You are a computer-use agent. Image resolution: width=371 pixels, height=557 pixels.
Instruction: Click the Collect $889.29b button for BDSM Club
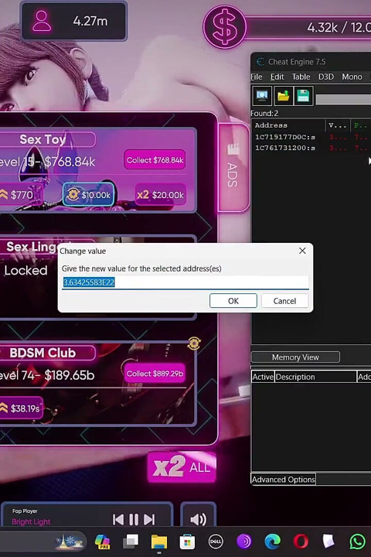click(x=155, y=374)
